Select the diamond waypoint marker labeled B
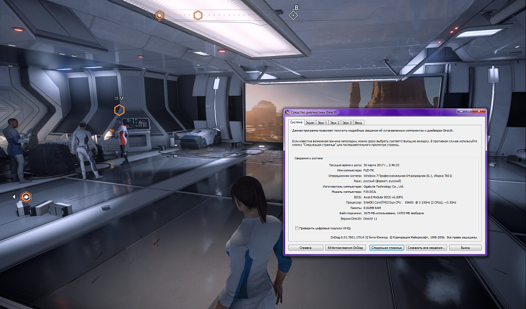Image resolution: width=526 pixels, height=309 pixels. pyautogui.click(x=293, y=15)
